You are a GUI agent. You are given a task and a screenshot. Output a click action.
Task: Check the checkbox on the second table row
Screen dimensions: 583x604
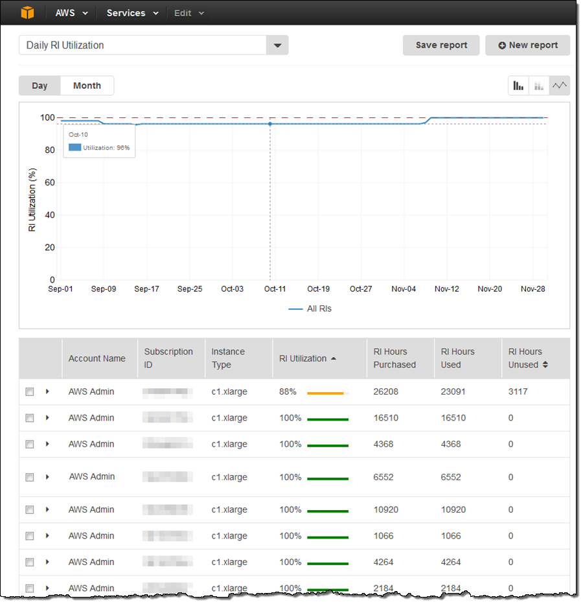click(x=29, y=418)
